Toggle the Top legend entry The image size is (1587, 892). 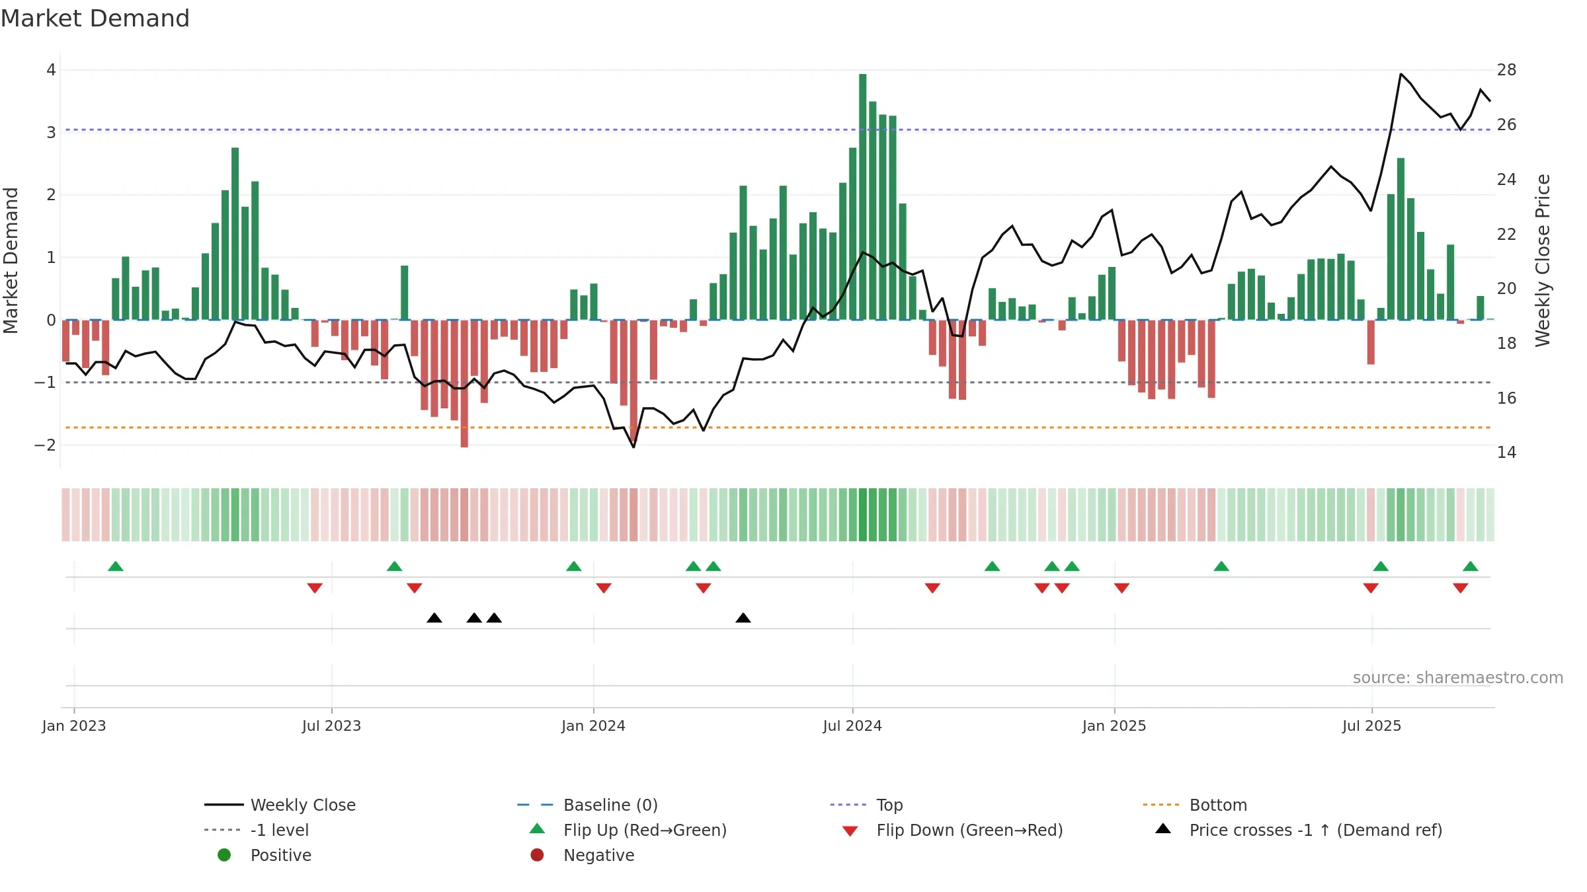point(866,805)
